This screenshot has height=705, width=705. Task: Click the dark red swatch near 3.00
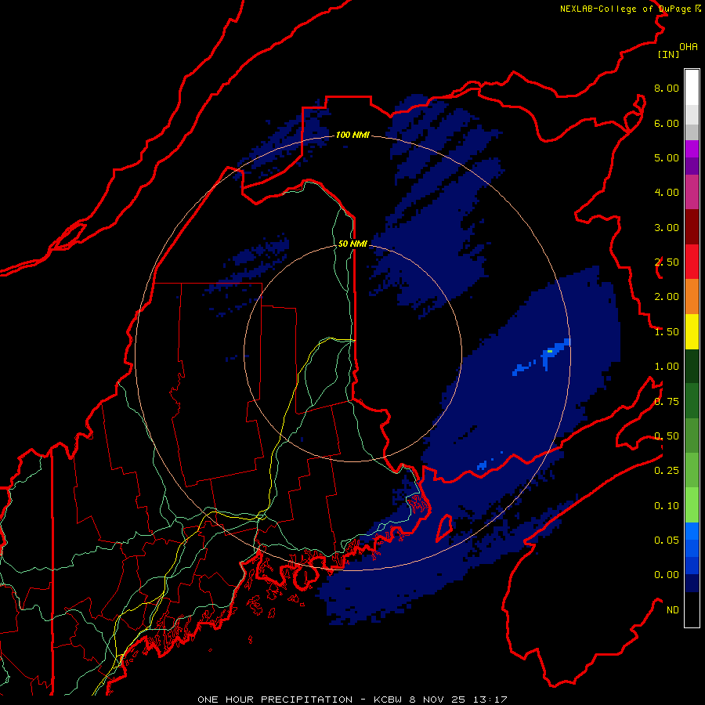point(692,227)
